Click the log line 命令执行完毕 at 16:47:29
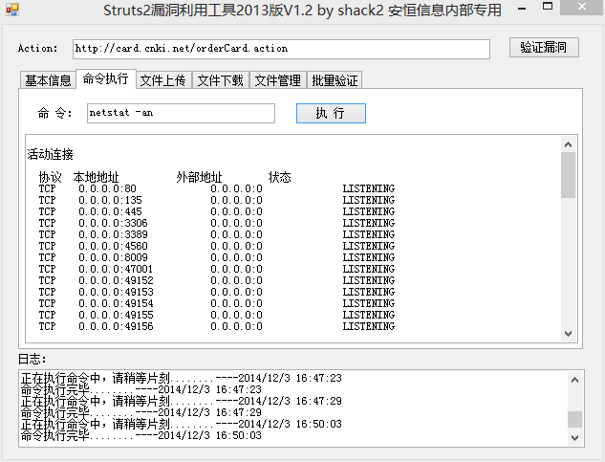605x462 pixels. click(x=141, y=412)
